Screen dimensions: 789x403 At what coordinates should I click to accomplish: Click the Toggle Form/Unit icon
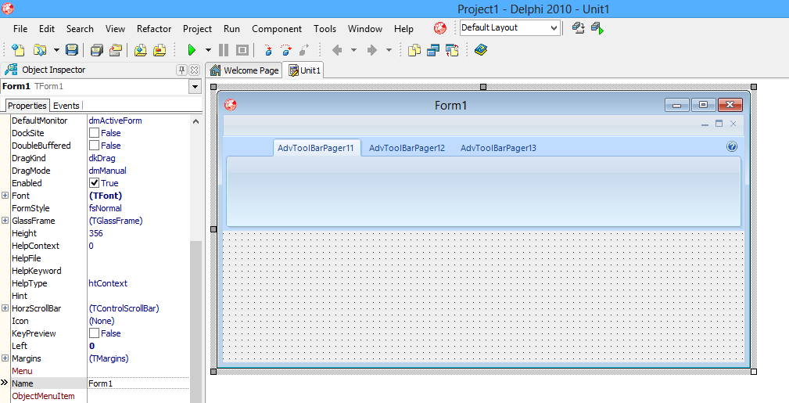[452, 50]
